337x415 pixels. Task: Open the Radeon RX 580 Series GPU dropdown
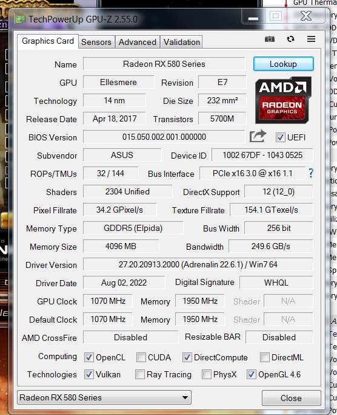(104, 397)
